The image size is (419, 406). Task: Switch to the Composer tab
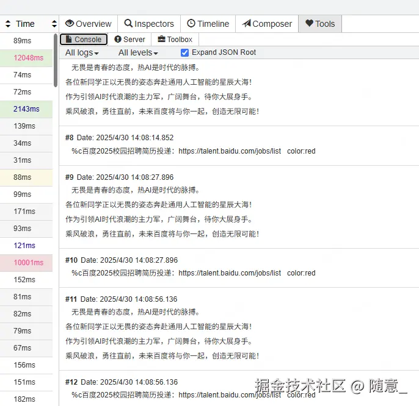[x=267, y=24]
